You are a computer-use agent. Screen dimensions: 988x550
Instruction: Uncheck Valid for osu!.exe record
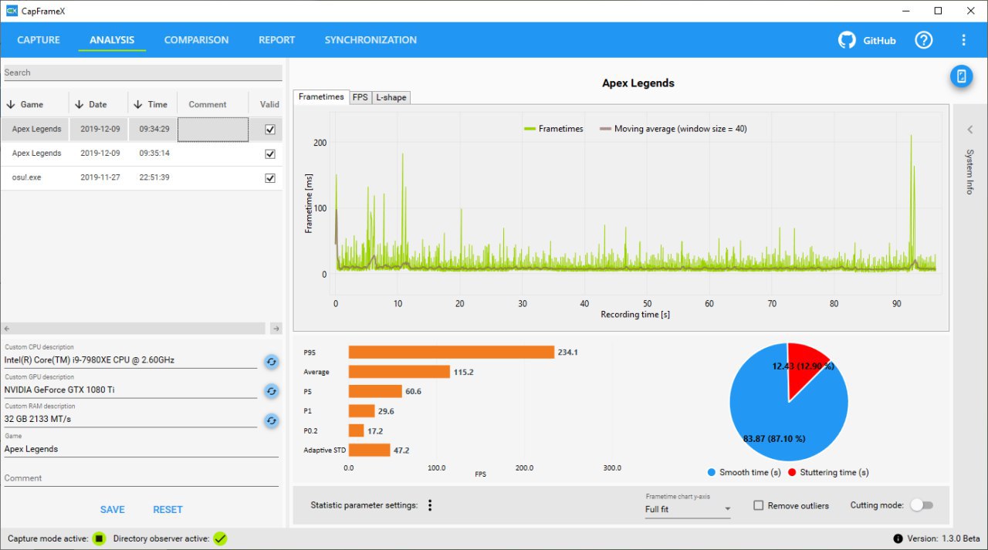pos(270,177)
